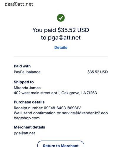Click "to pga@att.net" in the payment heading
This screenshot has height=147, width=114.
coord(61,38)
